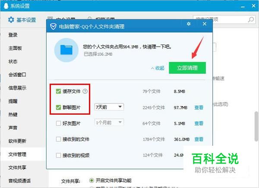Viewport: 259px width, 188px height.
Task: Click the 基本设置 gear icon
Action: click(x=11, y=20)
